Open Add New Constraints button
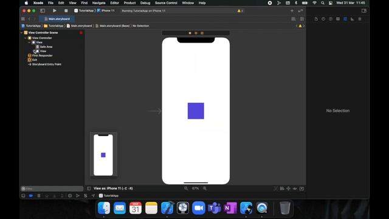389x219 pixels. point(288,189)
